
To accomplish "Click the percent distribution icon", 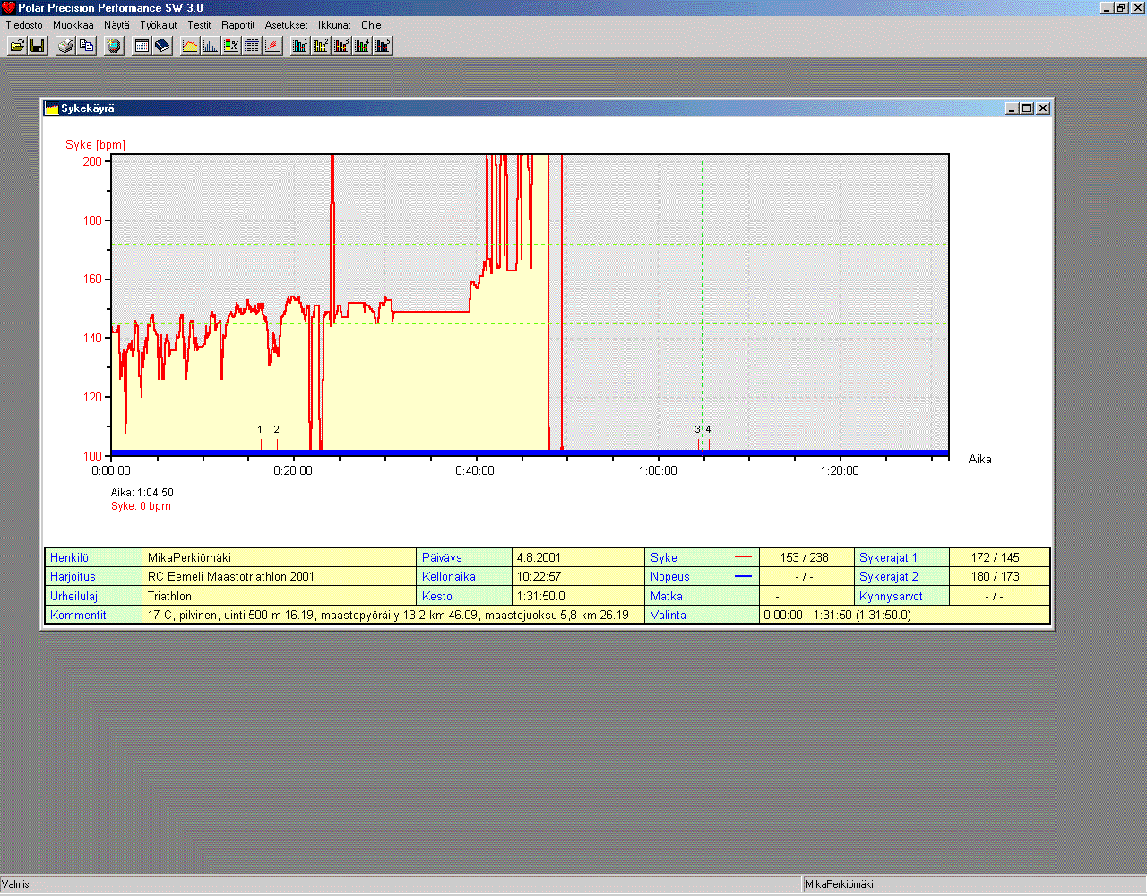I will tap(231, 46).
